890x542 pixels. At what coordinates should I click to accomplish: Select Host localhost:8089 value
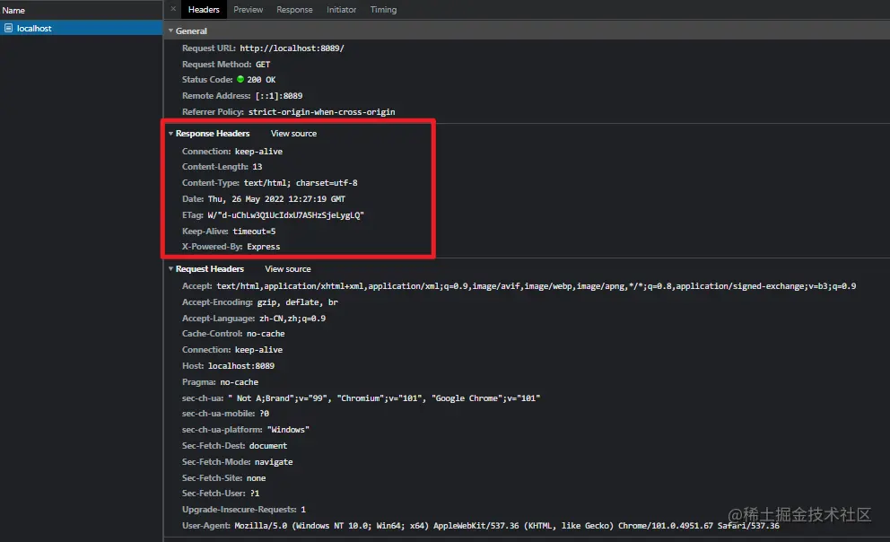[241, 366]
